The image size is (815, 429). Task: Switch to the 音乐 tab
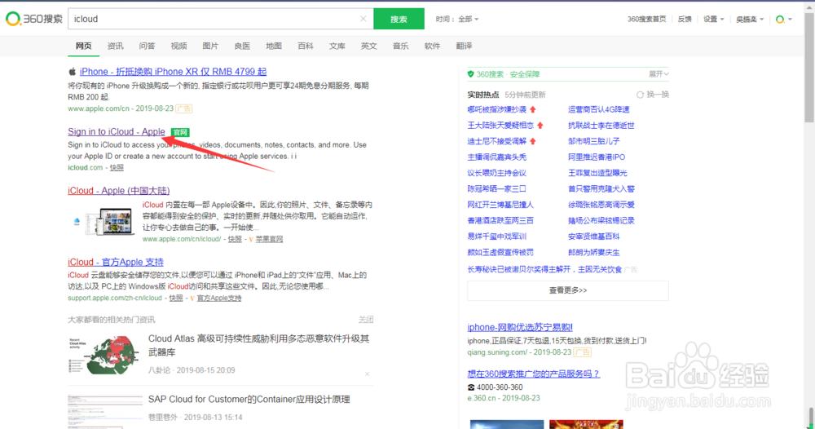coord(400,46)
